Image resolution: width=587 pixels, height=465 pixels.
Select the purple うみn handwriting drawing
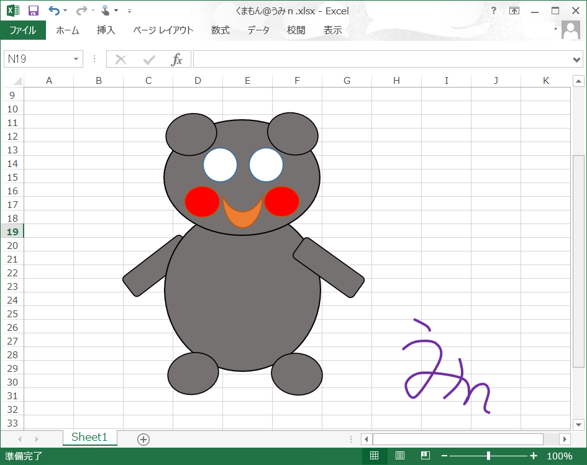click(446, 367)
